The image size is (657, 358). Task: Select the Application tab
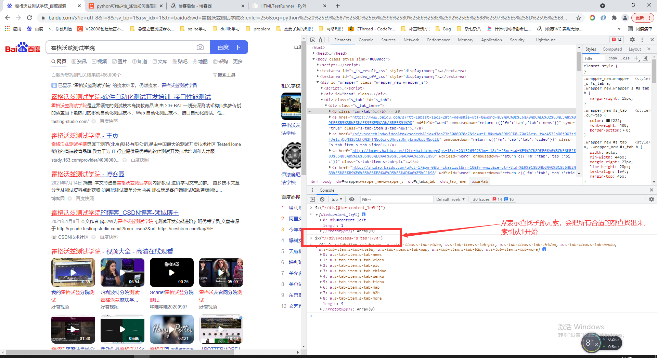point(491,40)
